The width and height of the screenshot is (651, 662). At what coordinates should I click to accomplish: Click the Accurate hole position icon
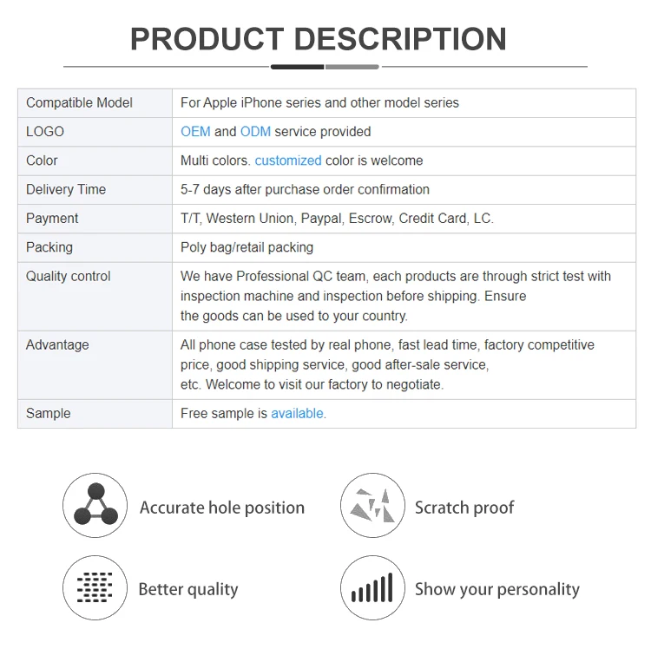95,506
